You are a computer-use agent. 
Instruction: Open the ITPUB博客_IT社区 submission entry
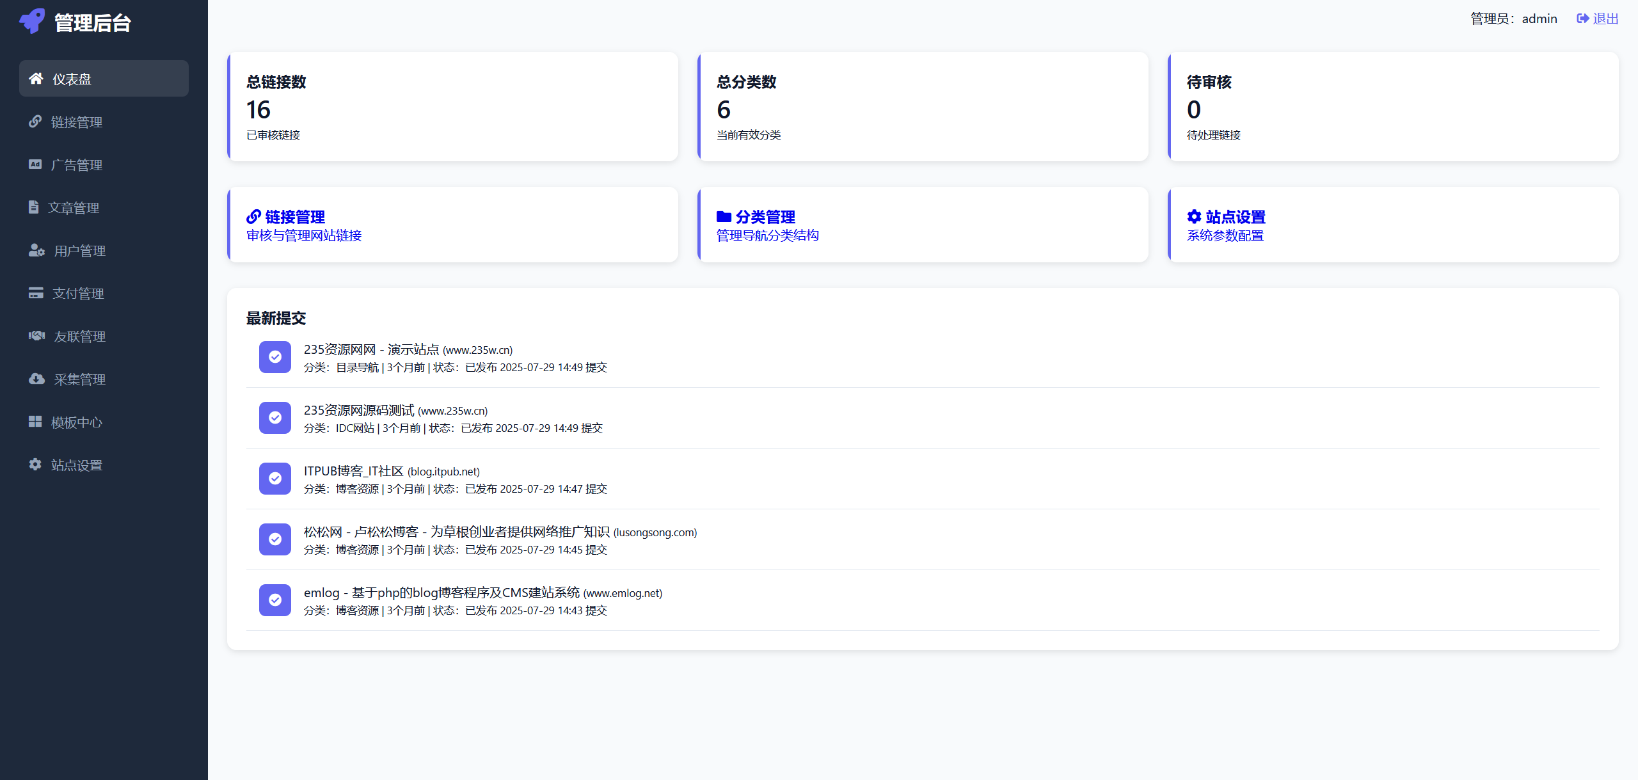tap(391, 471)
